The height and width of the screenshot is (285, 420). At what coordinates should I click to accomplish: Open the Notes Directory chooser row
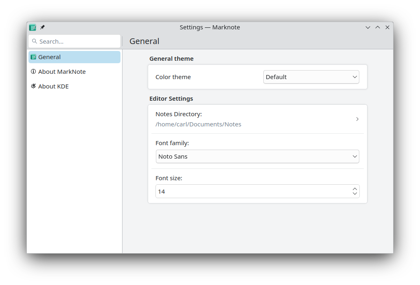click(x=257, y=119)
